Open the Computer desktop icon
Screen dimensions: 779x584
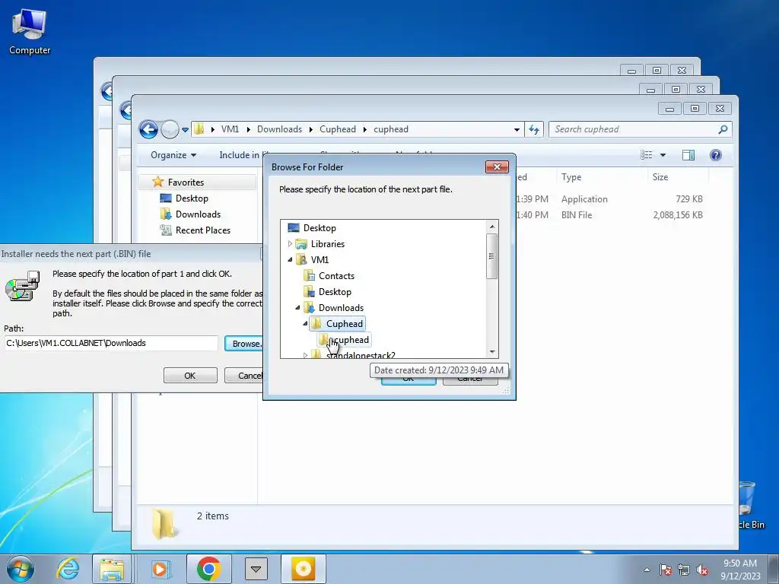(30, 31)
